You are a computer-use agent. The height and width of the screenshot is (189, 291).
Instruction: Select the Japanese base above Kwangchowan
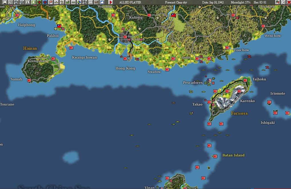pos(71,48)
